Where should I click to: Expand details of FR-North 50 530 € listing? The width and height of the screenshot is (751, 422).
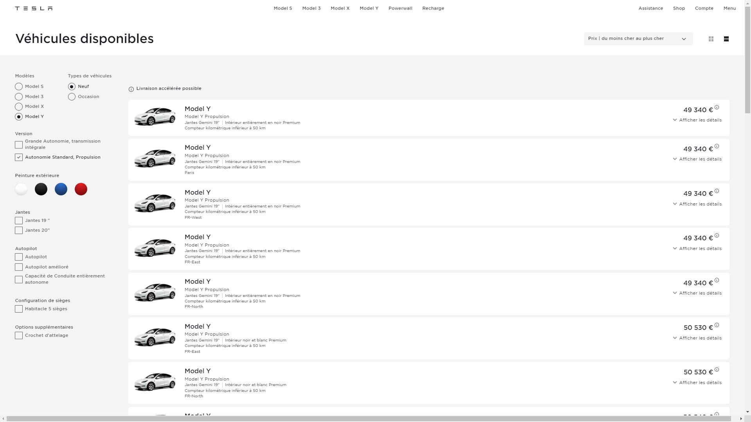(x=697, y=383)
